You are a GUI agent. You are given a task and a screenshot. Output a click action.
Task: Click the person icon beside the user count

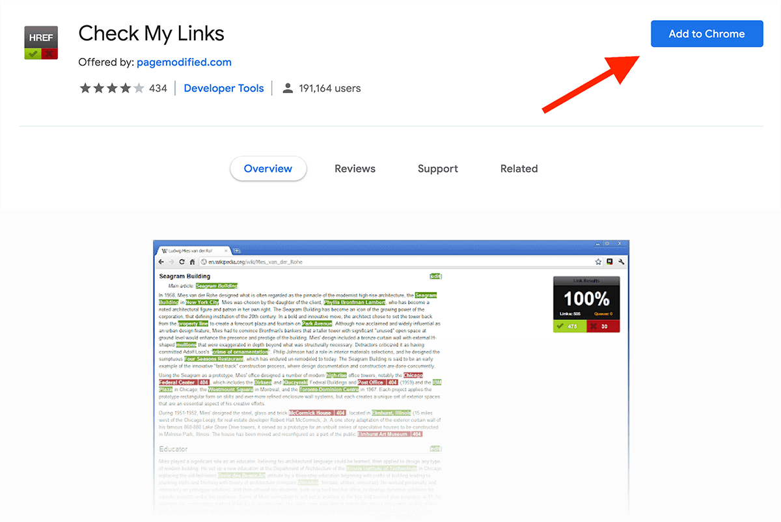(287, 88)
